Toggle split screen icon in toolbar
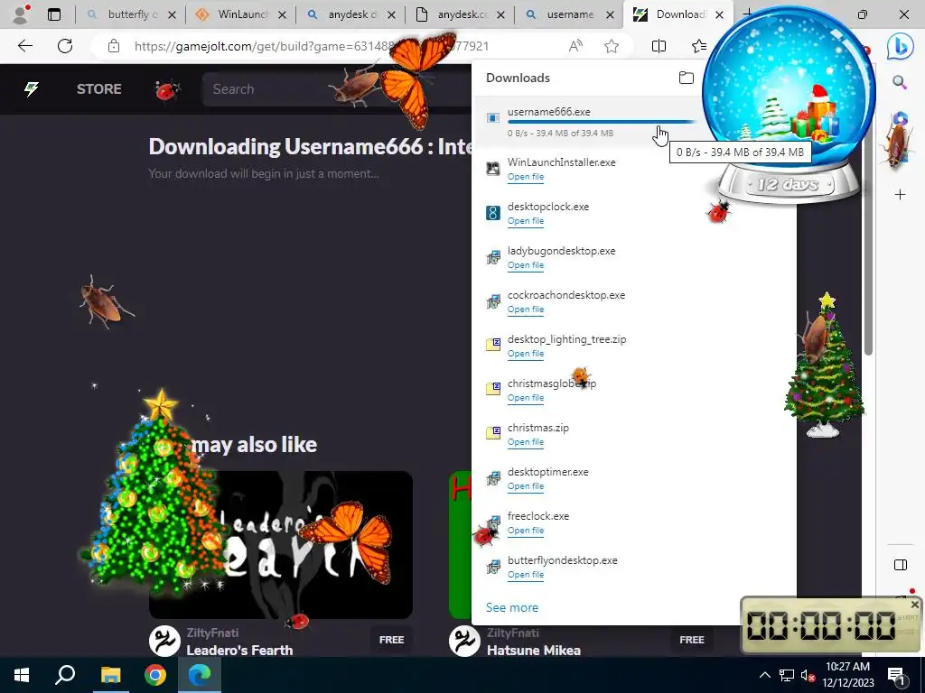 point(659,46)
